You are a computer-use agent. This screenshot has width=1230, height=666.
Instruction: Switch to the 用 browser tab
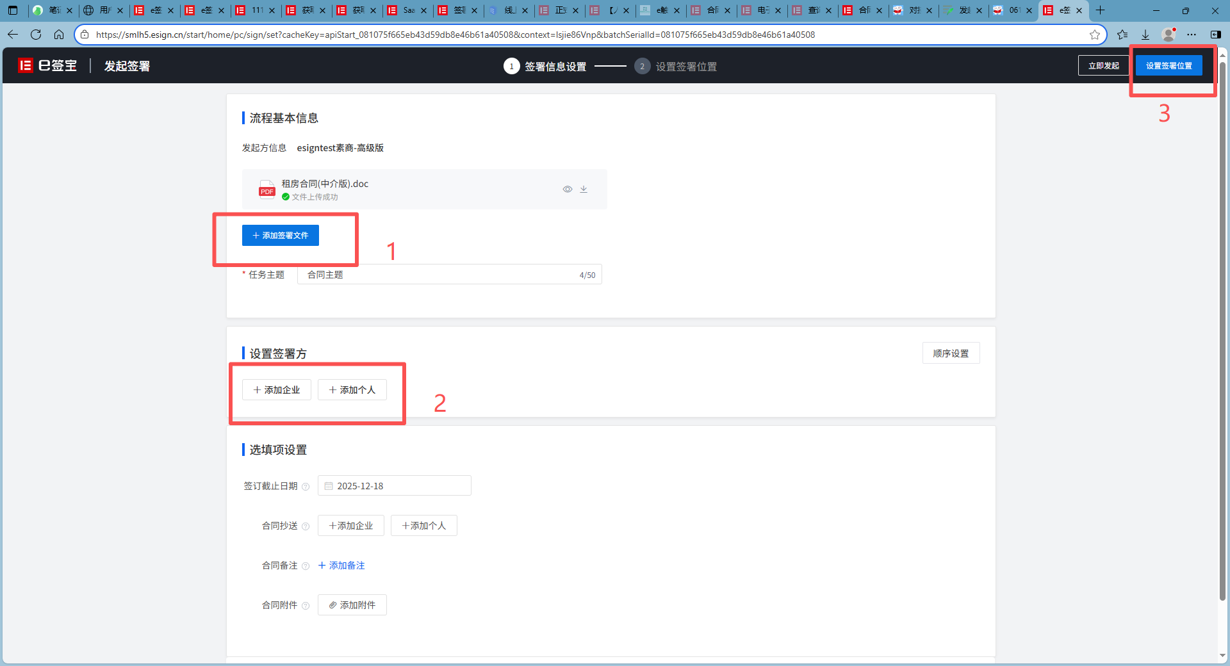click(104, 10)
